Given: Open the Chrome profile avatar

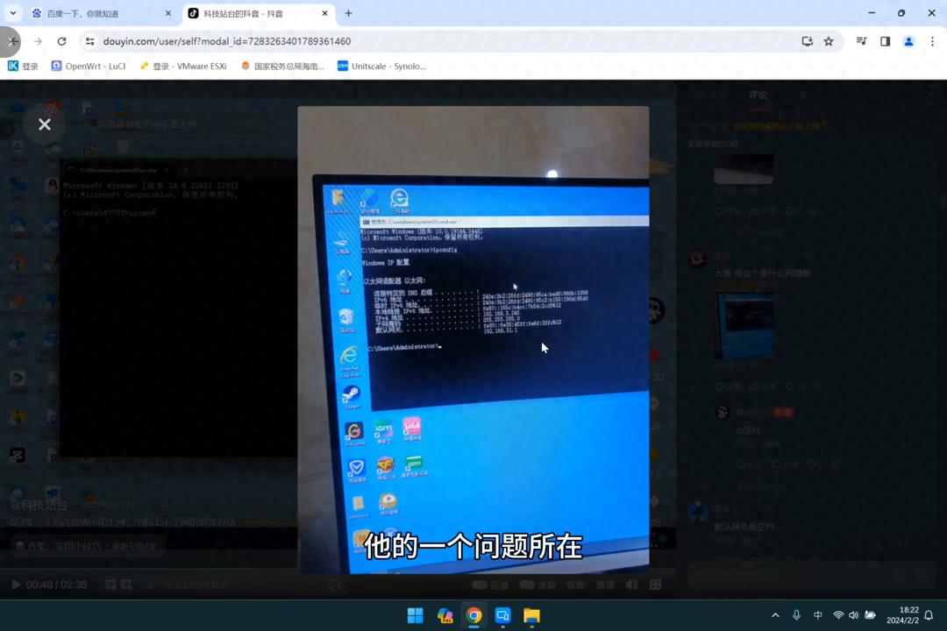Looking at the screenshot, I should [908, 41].
